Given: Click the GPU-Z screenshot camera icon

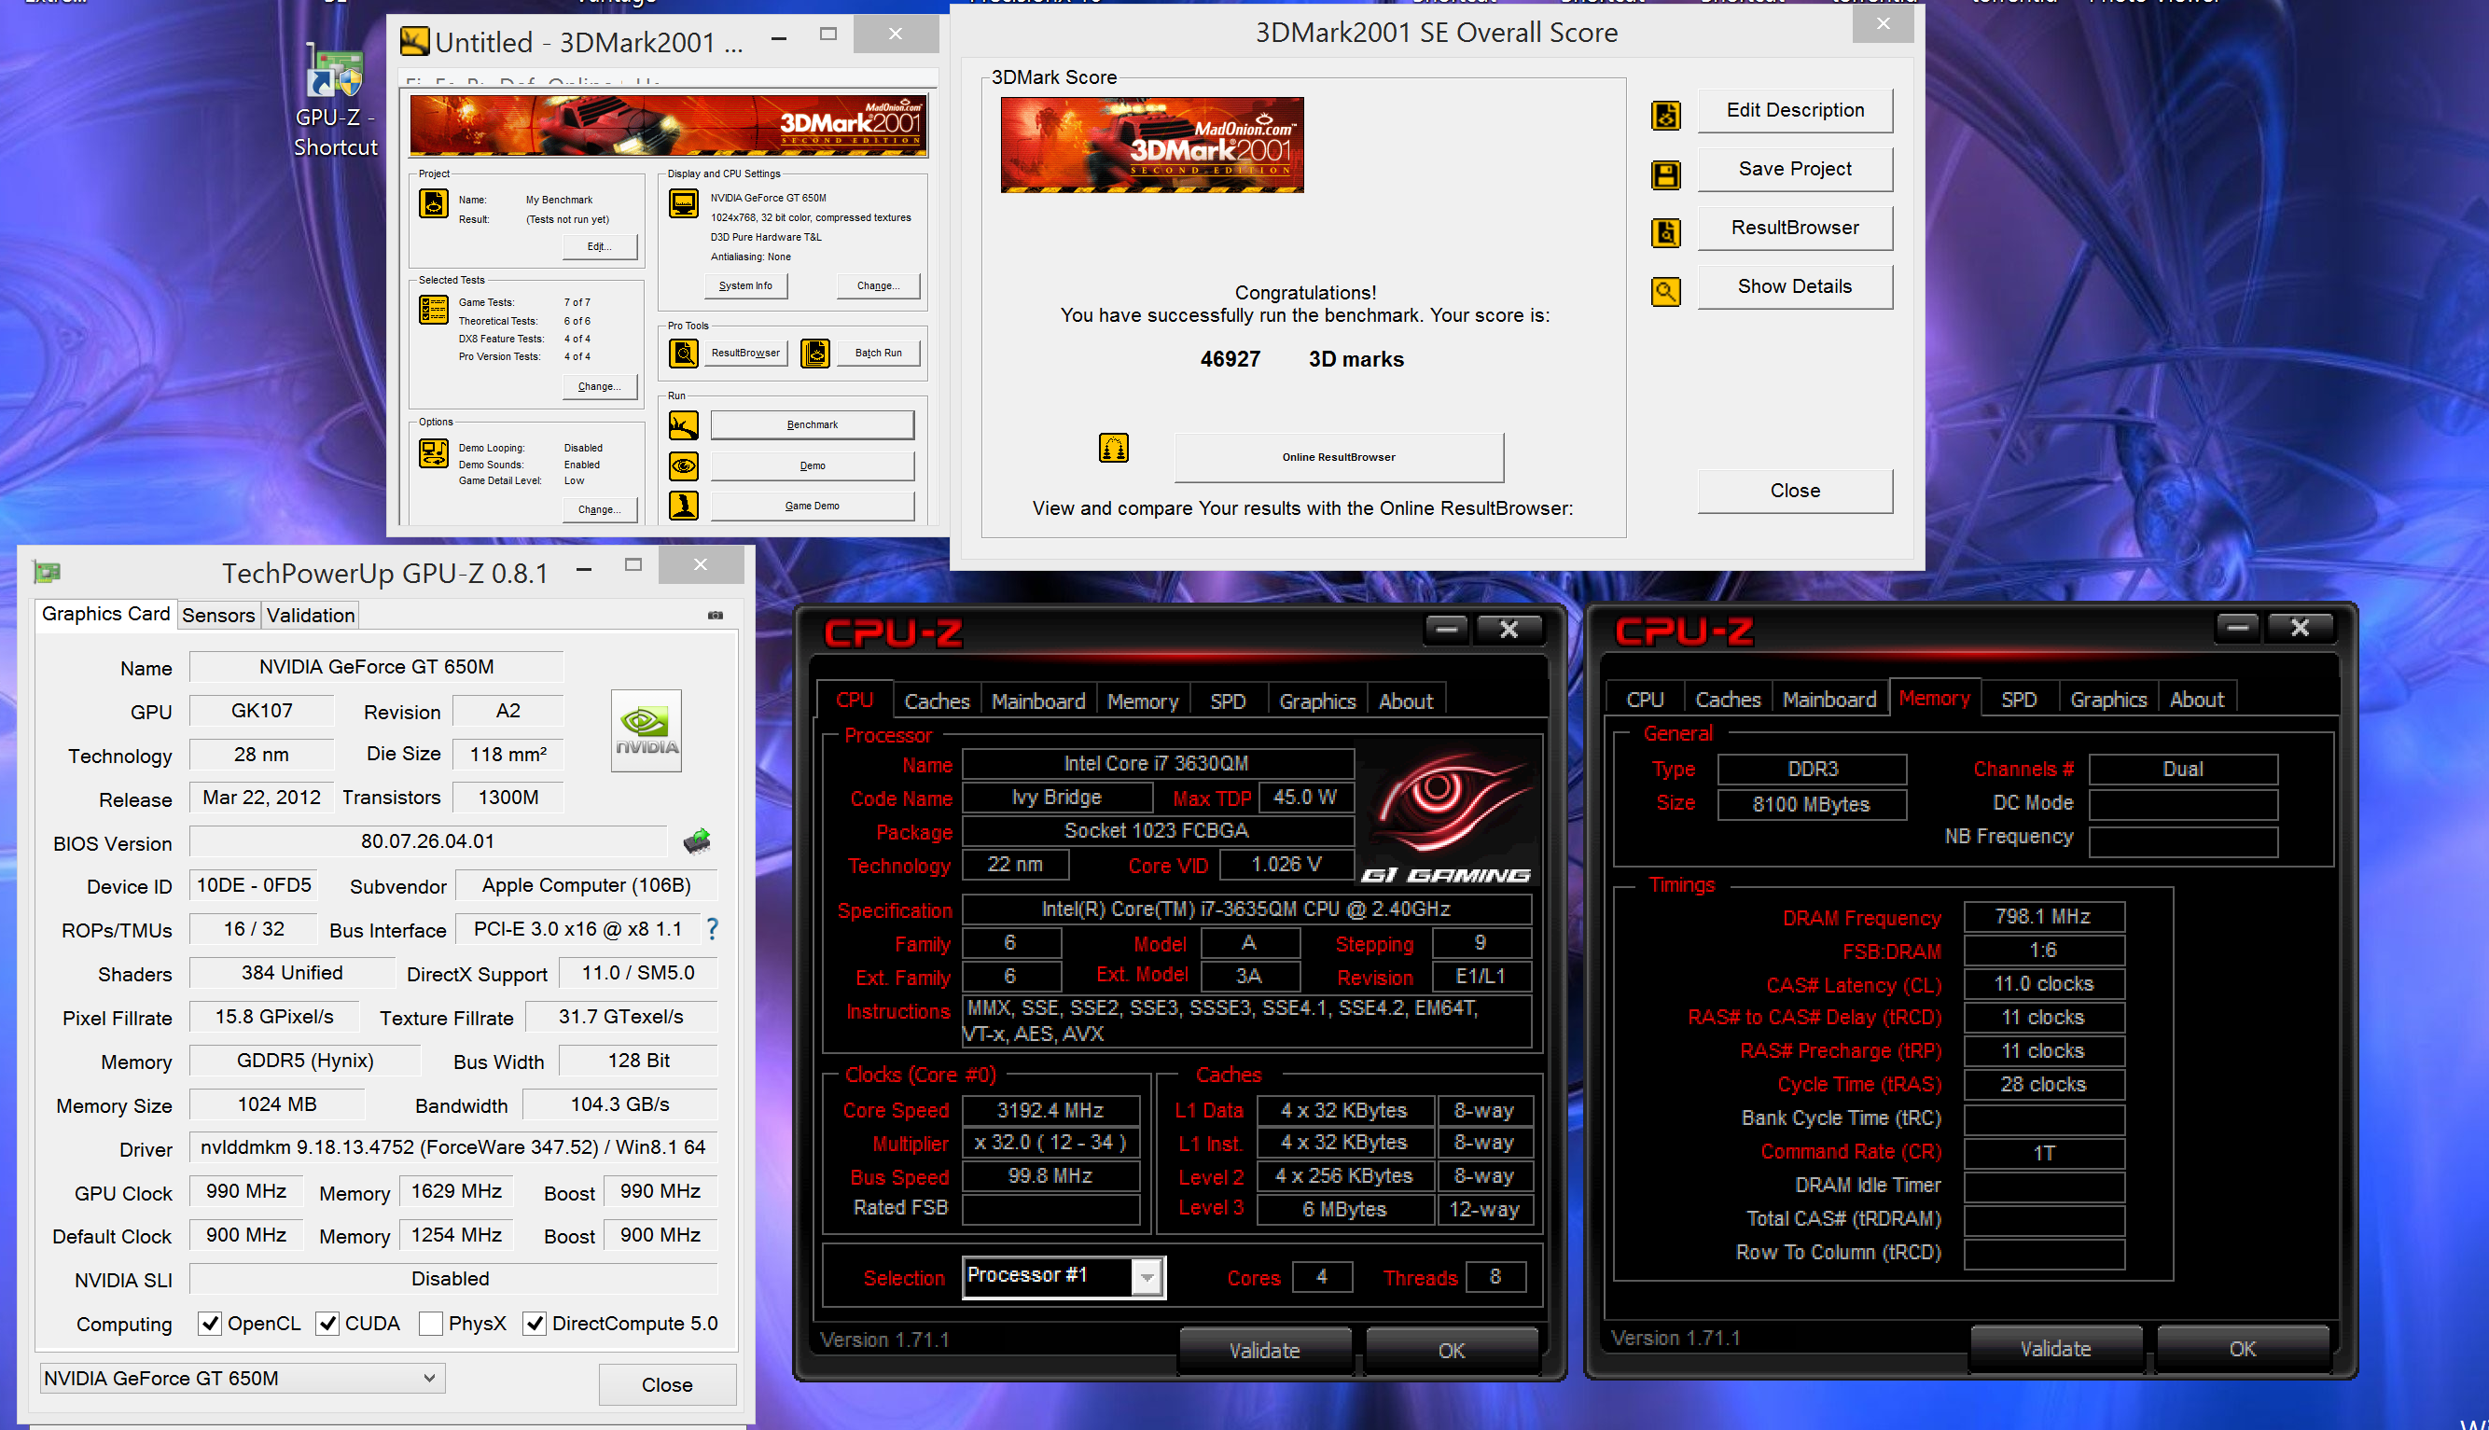Looking at the screenshot, I should point(715,615).
